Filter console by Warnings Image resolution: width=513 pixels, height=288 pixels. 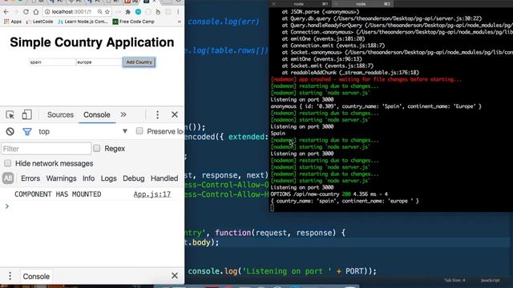click(x=61, y=178)
